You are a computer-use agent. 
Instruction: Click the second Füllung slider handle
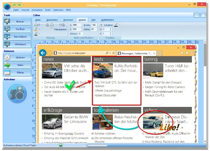[61, 25]
